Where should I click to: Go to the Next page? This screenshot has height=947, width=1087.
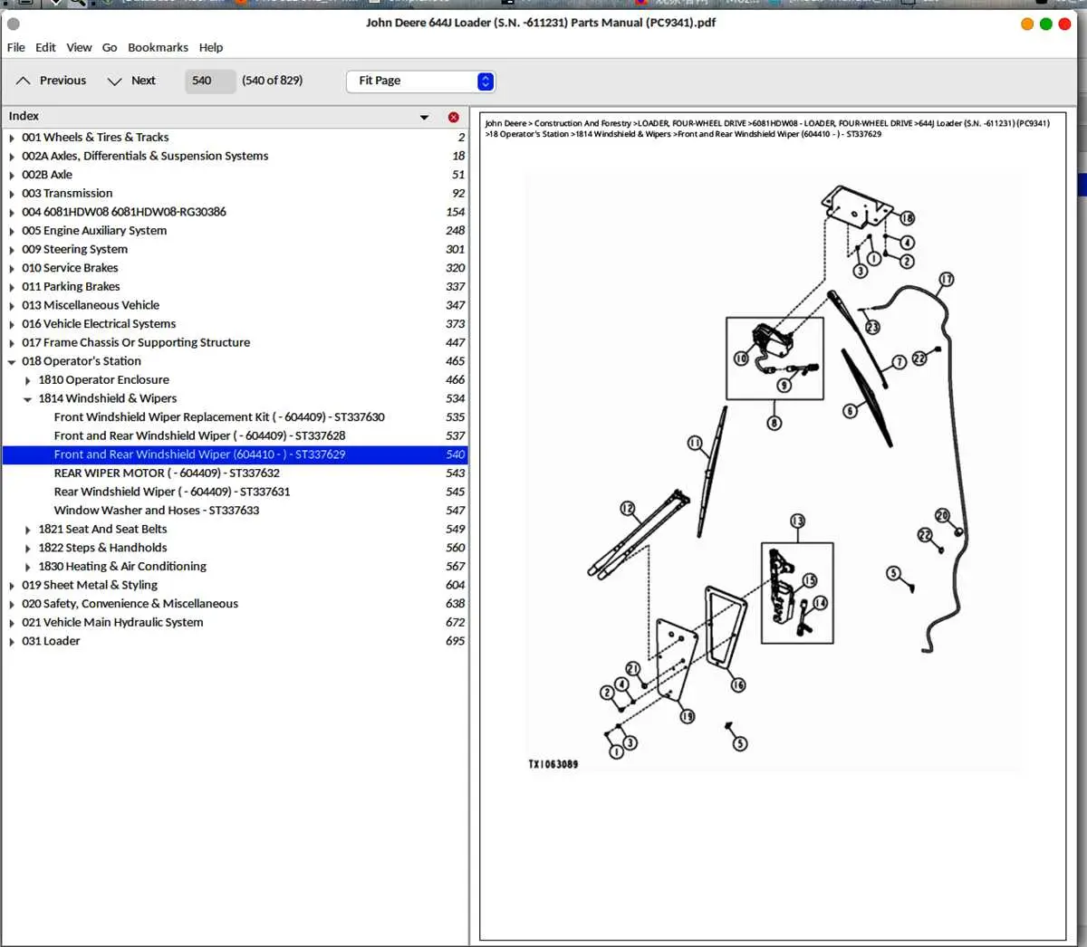pos(132,81)
